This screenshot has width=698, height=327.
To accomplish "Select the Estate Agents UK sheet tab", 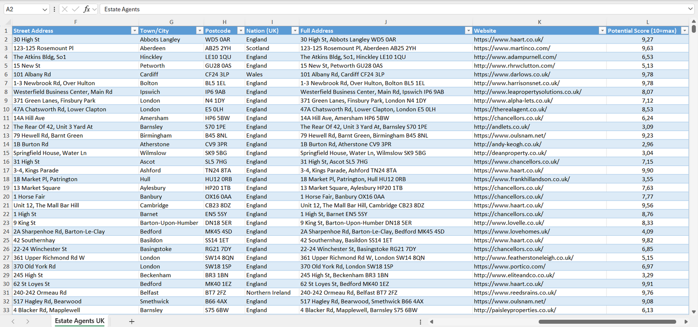I will coord(79,321).
